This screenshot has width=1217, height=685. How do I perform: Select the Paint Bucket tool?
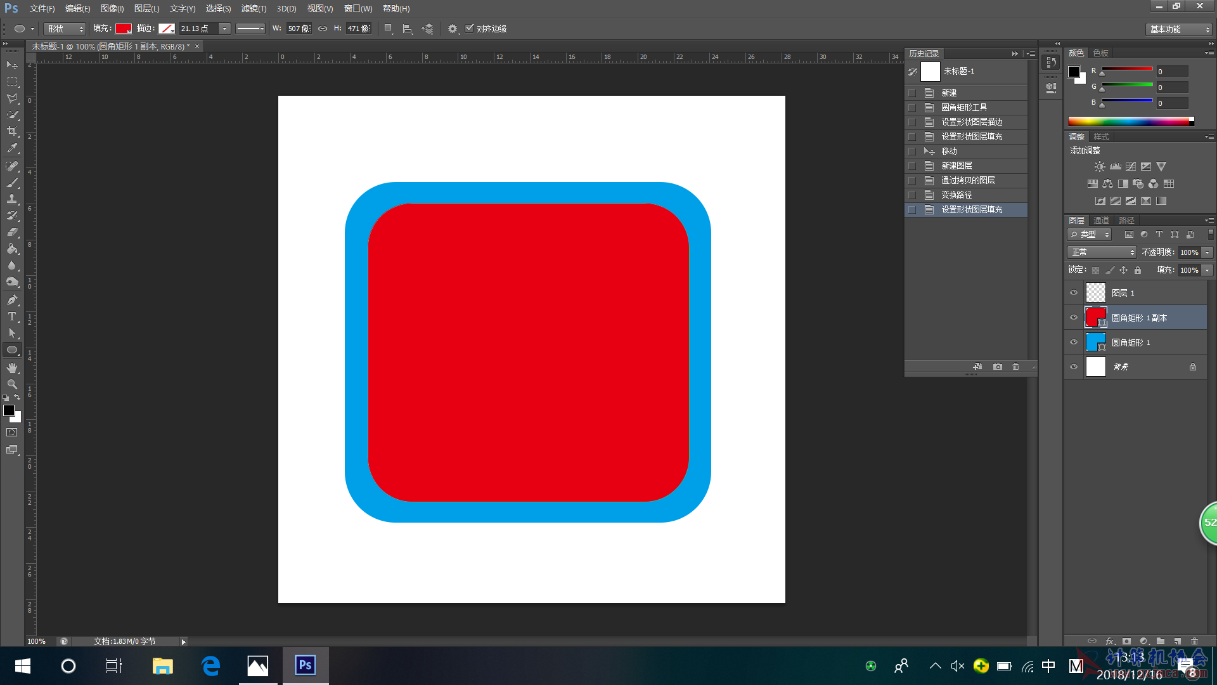coord(12,249)
